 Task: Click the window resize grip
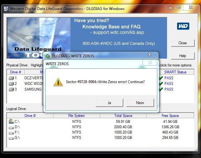click(196, 150)
